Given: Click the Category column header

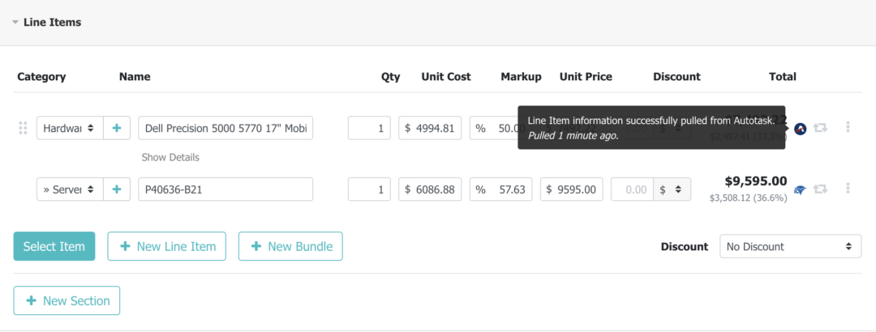Looking at the screenshot, I should pyautogui.click(x=41, y=76).
